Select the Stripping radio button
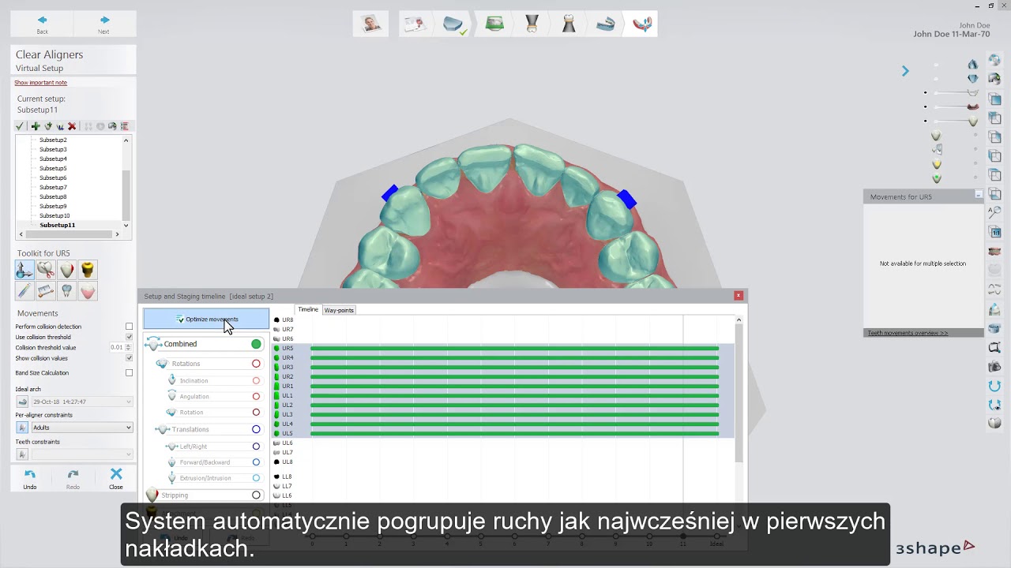The image size is (1011, 568). click(256, 495)
